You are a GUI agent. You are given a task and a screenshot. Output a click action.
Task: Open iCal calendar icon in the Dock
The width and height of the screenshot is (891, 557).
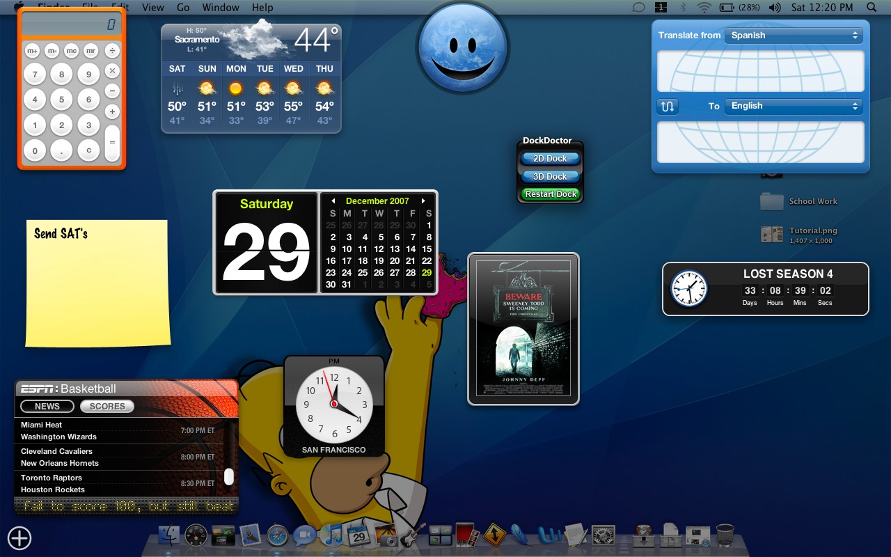[358, 535]
